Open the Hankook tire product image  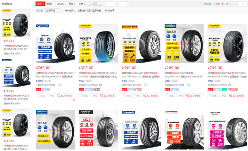[184, 130]
